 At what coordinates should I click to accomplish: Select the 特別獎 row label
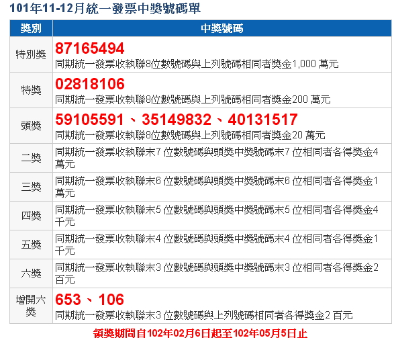[31, 54]
